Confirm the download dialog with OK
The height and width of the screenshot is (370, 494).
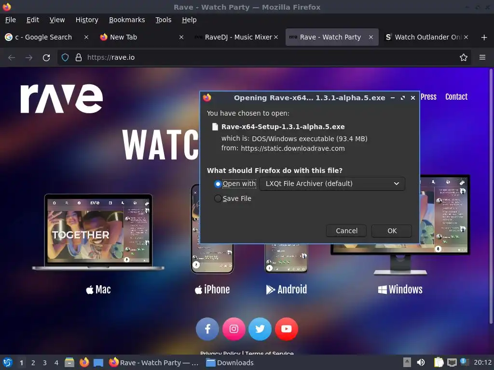tap(392, 231)
